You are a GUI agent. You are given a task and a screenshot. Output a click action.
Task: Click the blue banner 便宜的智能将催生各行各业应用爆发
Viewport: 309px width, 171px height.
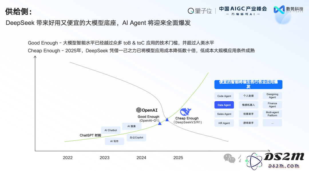tap(248, 84)
